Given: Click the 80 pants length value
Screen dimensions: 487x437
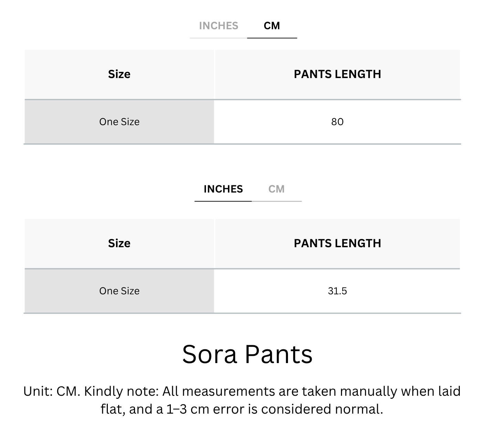Looking at the screenshot, I should tap(337, 122).
